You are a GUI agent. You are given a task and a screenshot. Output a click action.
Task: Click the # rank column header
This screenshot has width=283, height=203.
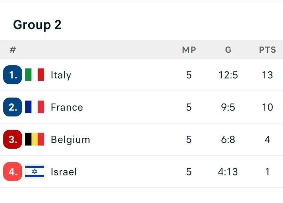(x=13, y=50)
